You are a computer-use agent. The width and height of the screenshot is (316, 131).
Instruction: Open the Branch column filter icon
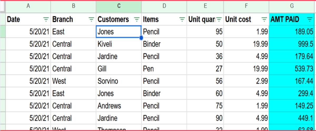tap(91, 19)
